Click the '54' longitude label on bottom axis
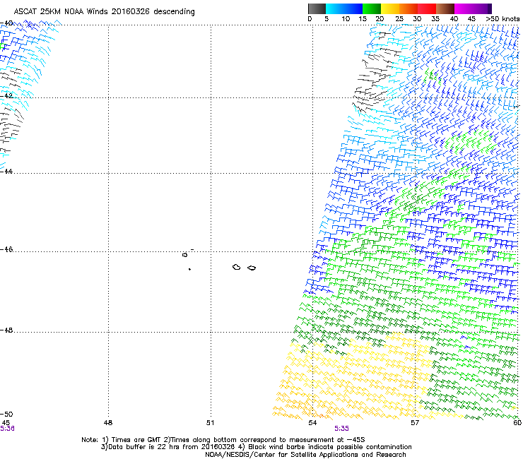The height and width of the screenshot is (459, 523). tap(312, 423)
